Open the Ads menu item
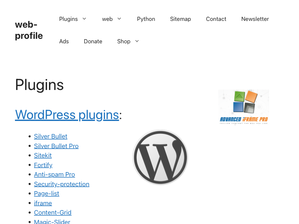 coord(64,41)
